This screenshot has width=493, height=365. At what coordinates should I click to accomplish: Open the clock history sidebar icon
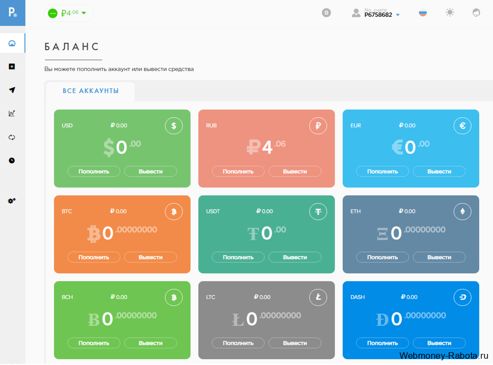click(x=12, y=161)
